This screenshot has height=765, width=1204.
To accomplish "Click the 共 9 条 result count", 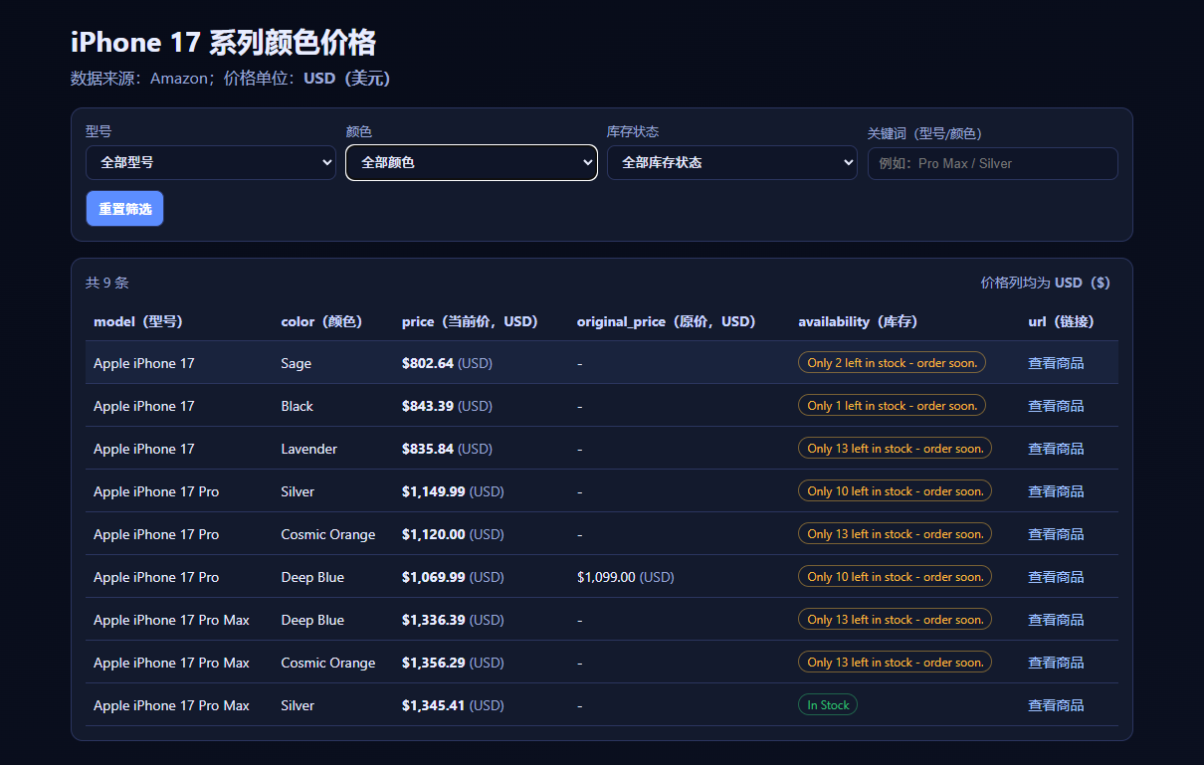I will 107,283.
